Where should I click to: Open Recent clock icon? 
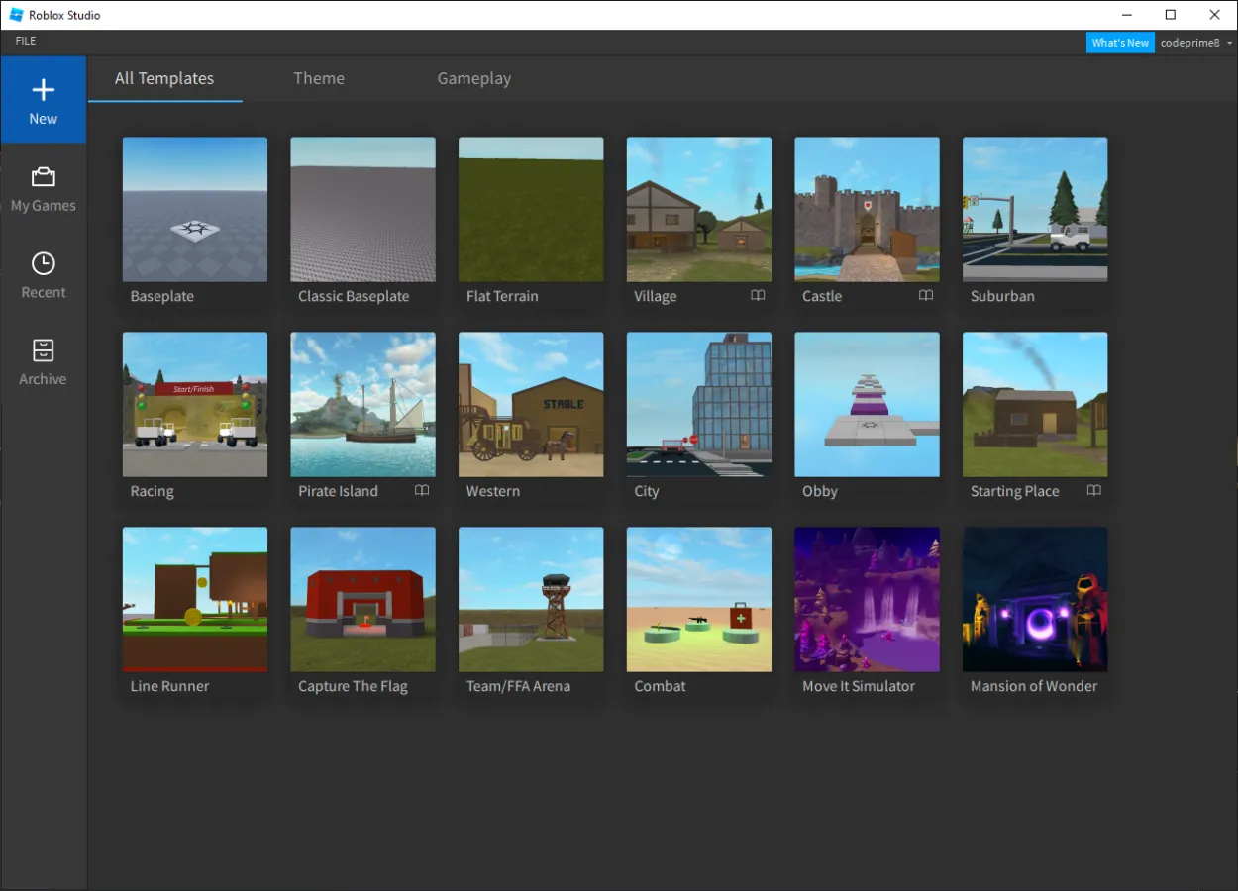pos(43,263)
